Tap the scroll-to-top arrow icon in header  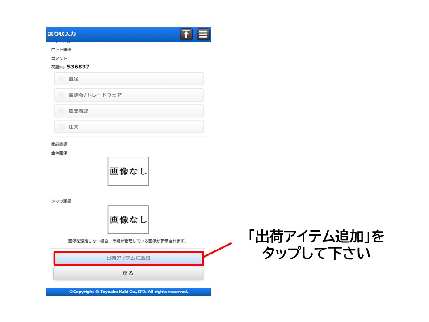tap(186, 34)
